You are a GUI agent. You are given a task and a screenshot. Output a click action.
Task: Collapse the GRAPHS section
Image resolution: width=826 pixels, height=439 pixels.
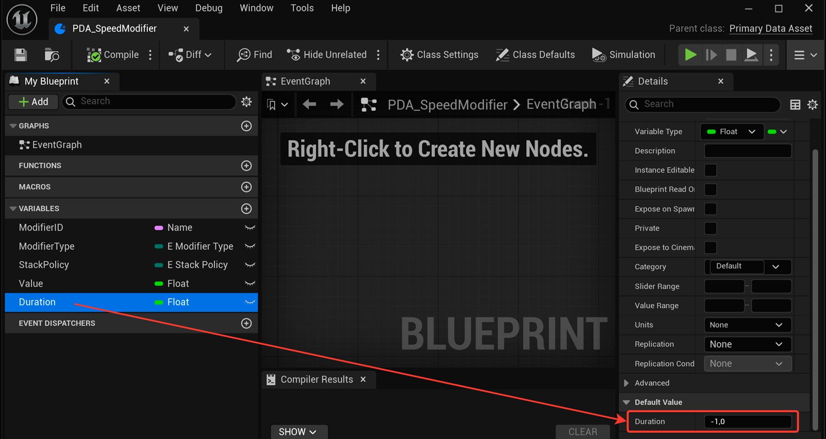pyautogui.click(x=13, y=126)
